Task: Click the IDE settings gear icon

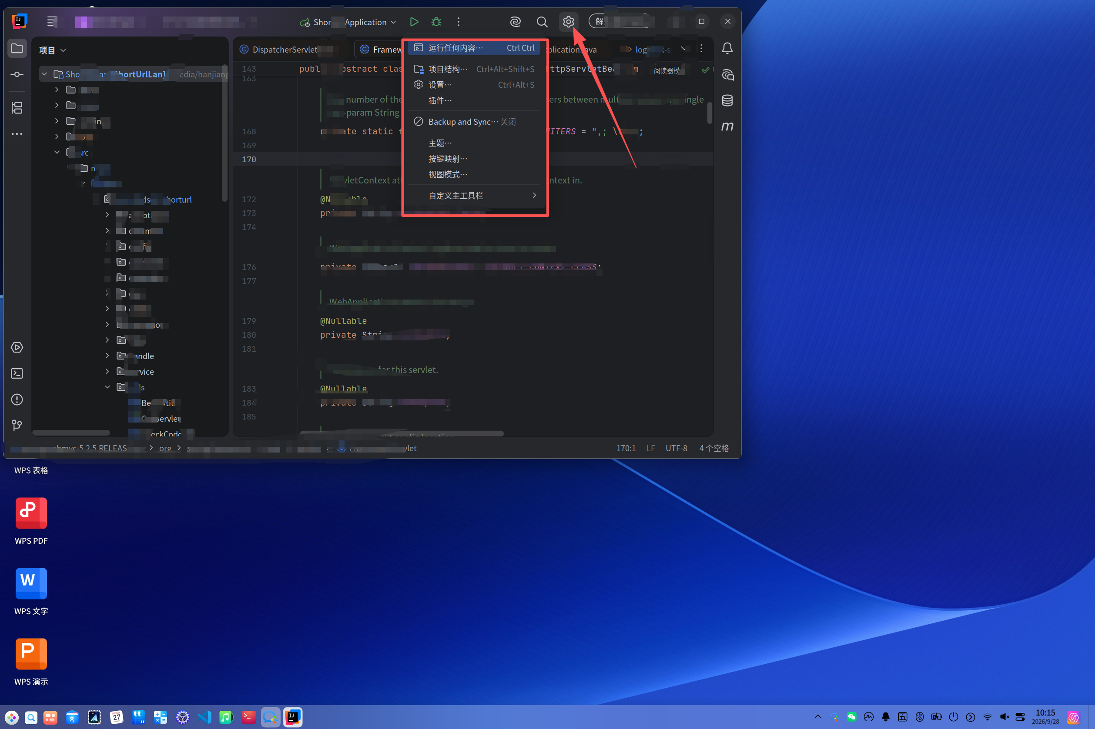Action: pos(569,22)
